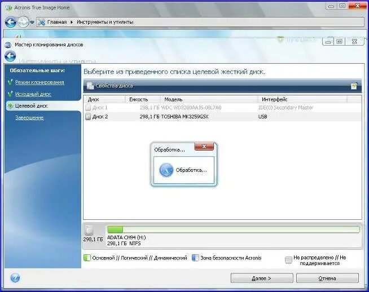Click the processing clock icon

tap(166, 170)
